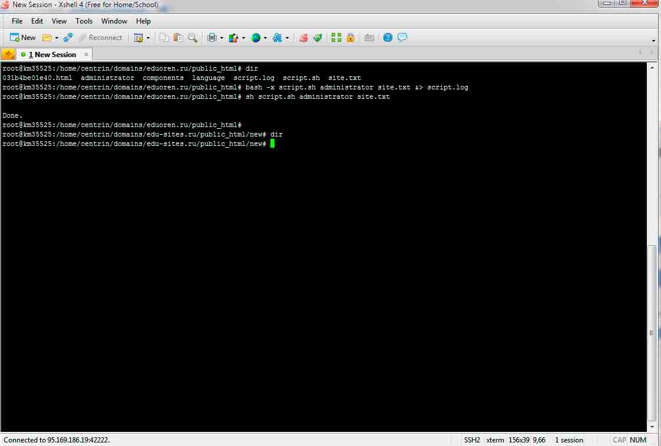Screen dimensions: 661x446
Task: Click the Xshell app icon in title bar
Action: pos(5,5)
